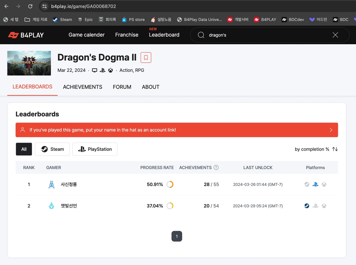356x265 pixels.
Task: Clear the search with X icon
Action: (x=335, y=35)
